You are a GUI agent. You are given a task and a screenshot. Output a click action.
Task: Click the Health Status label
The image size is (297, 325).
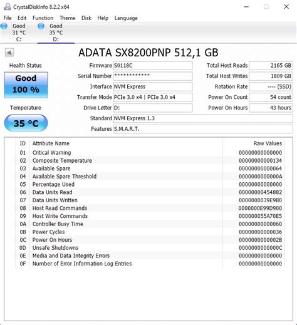click(26, 66)
